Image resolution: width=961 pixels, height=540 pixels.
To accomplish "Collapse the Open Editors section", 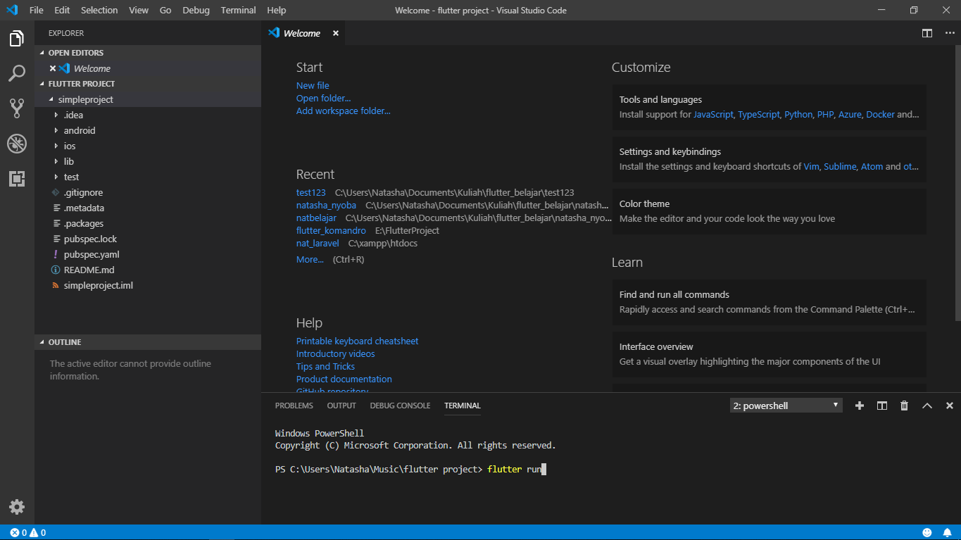I will coord(148,53).
